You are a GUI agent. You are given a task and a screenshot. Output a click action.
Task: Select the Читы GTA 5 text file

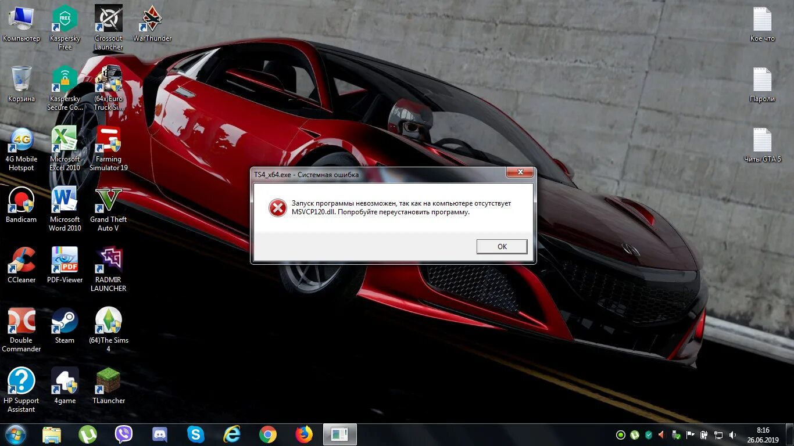pos(763,145)
